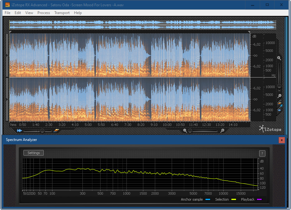Screen dimensions: 291x210
Task: Click the horizontal zoom out magnifier icon
Action: [185, 131]
